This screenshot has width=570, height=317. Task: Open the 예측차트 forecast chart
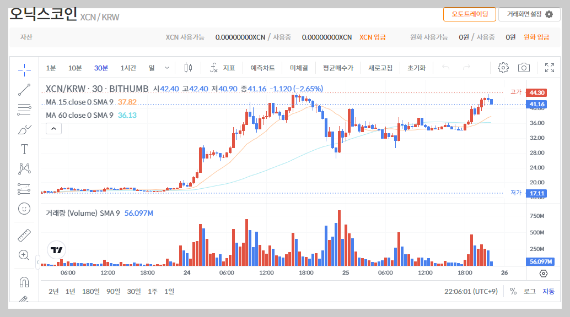262,68
